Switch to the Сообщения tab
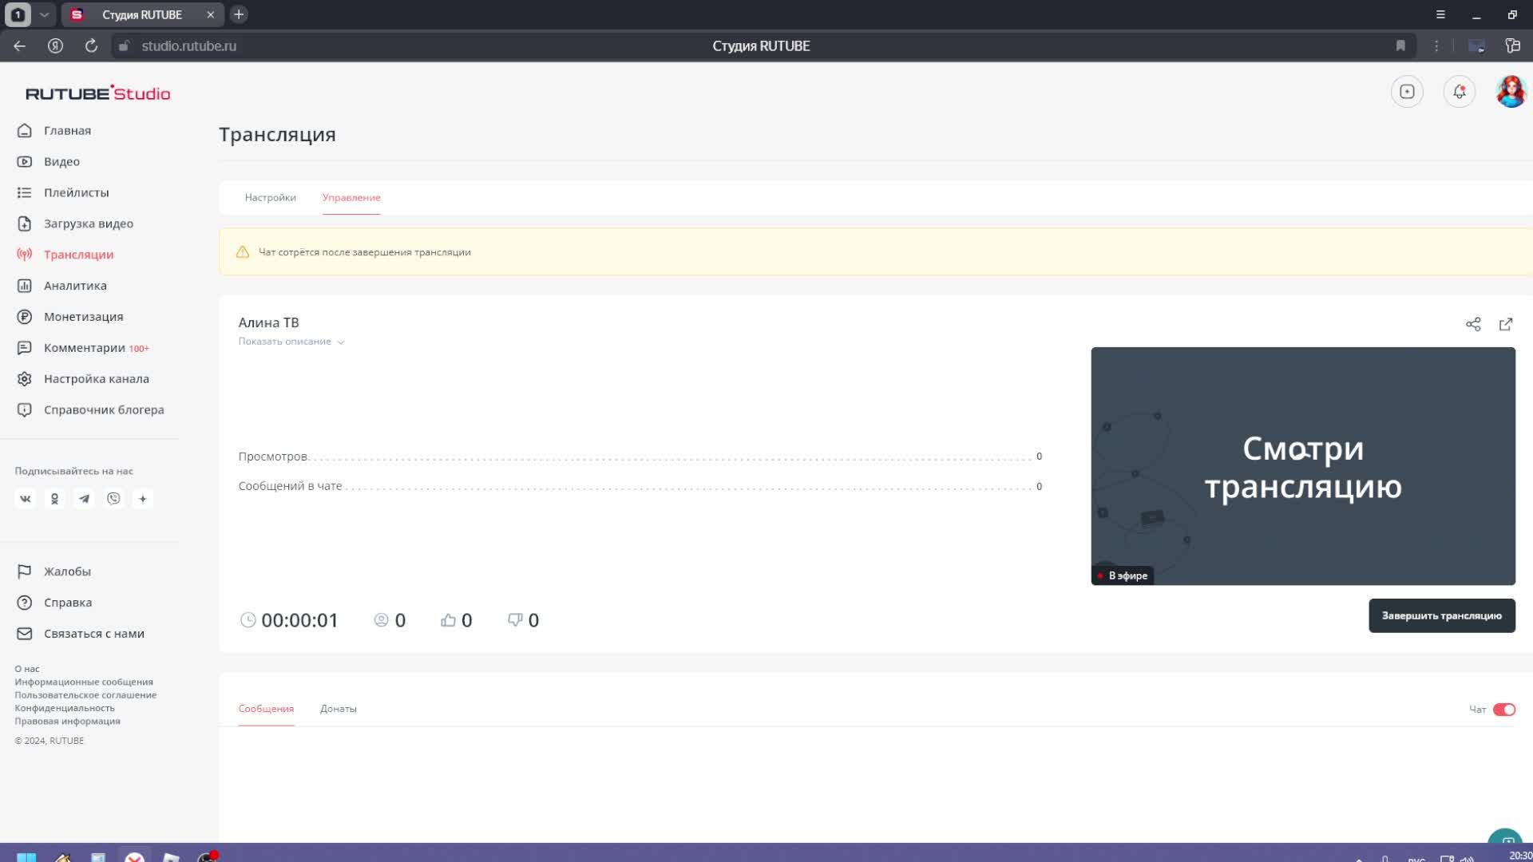This screenshot has width=1533, height=862. point(266,709)
